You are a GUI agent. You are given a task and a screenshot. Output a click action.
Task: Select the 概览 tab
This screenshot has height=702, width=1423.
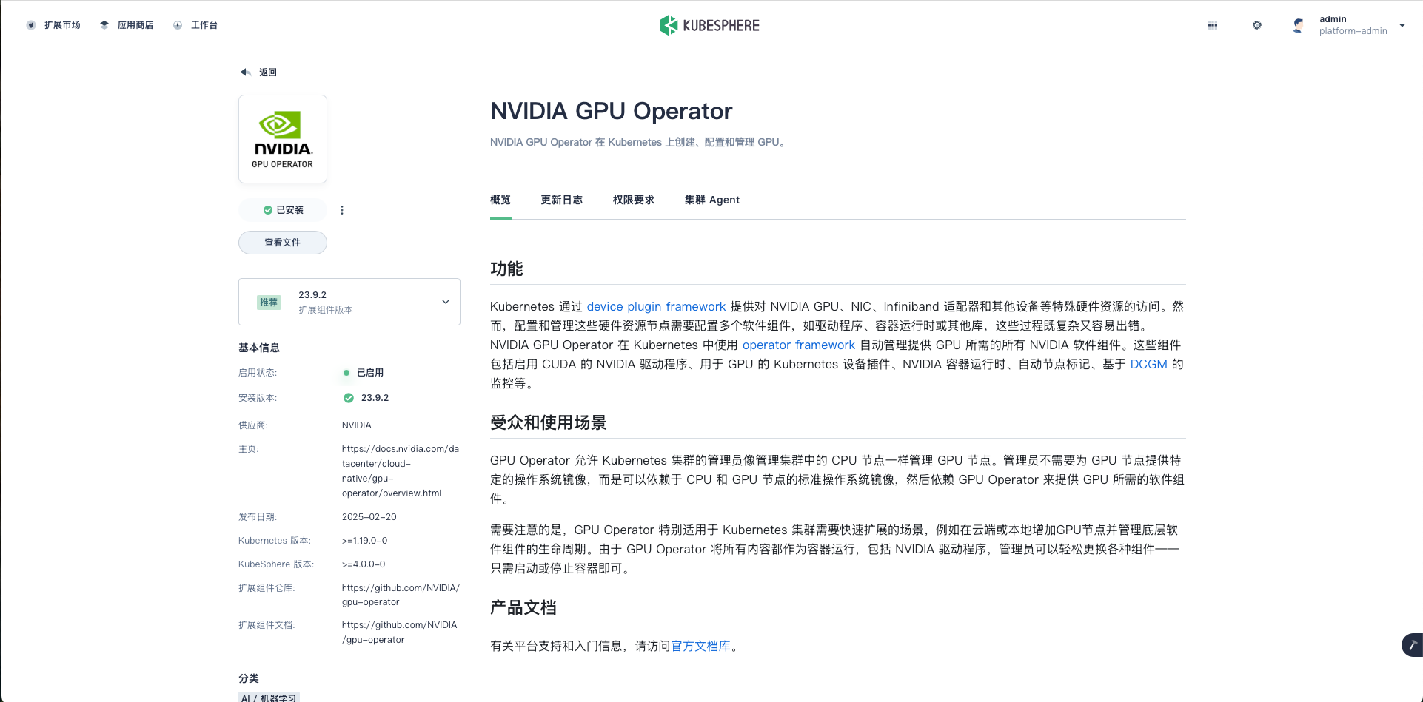[x=500, y=200]
